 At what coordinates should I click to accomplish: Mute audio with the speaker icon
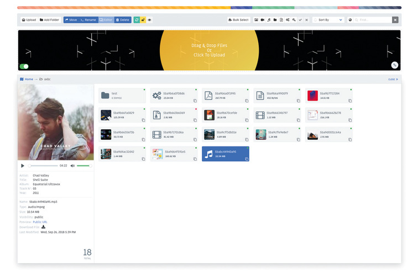pyautogui.click(x=72, y=166)
